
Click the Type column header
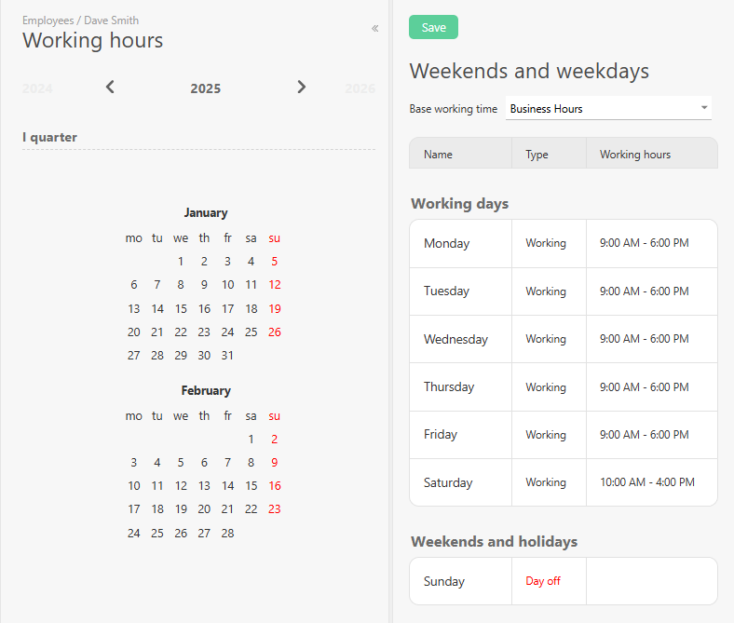(x=537, y=155)
